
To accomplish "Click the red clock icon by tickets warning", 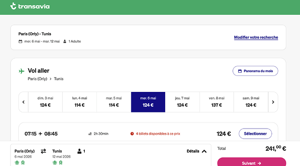I will (132, 134).
